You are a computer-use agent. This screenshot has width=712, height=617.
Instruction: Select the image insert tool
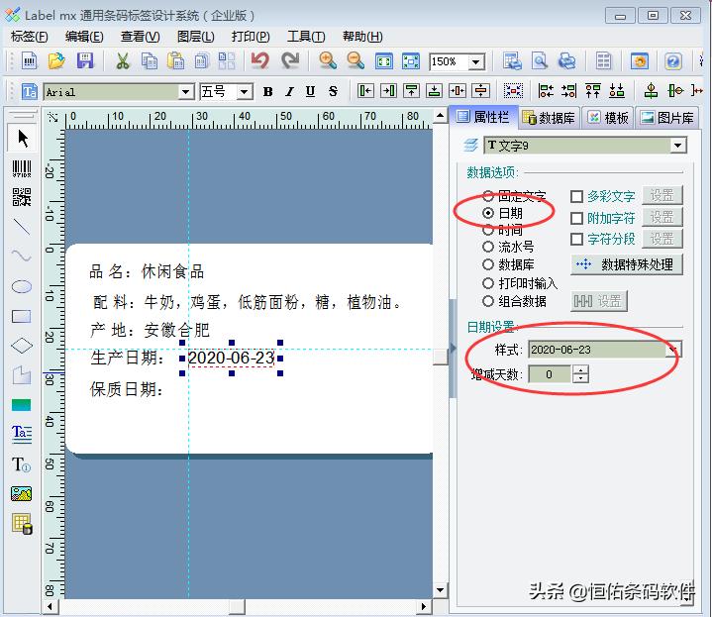(x=22, y=493)
